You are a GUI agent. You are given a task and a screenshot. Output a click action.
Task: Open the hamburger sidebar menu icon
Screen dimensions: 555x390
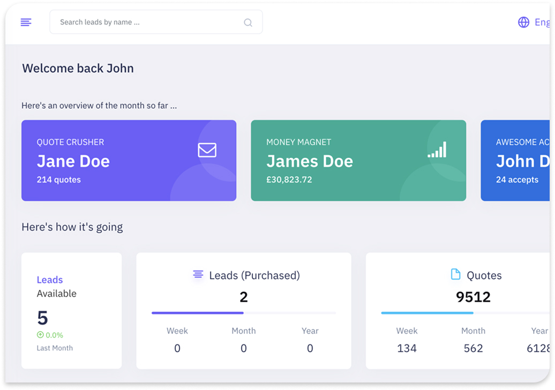[26, 22]
